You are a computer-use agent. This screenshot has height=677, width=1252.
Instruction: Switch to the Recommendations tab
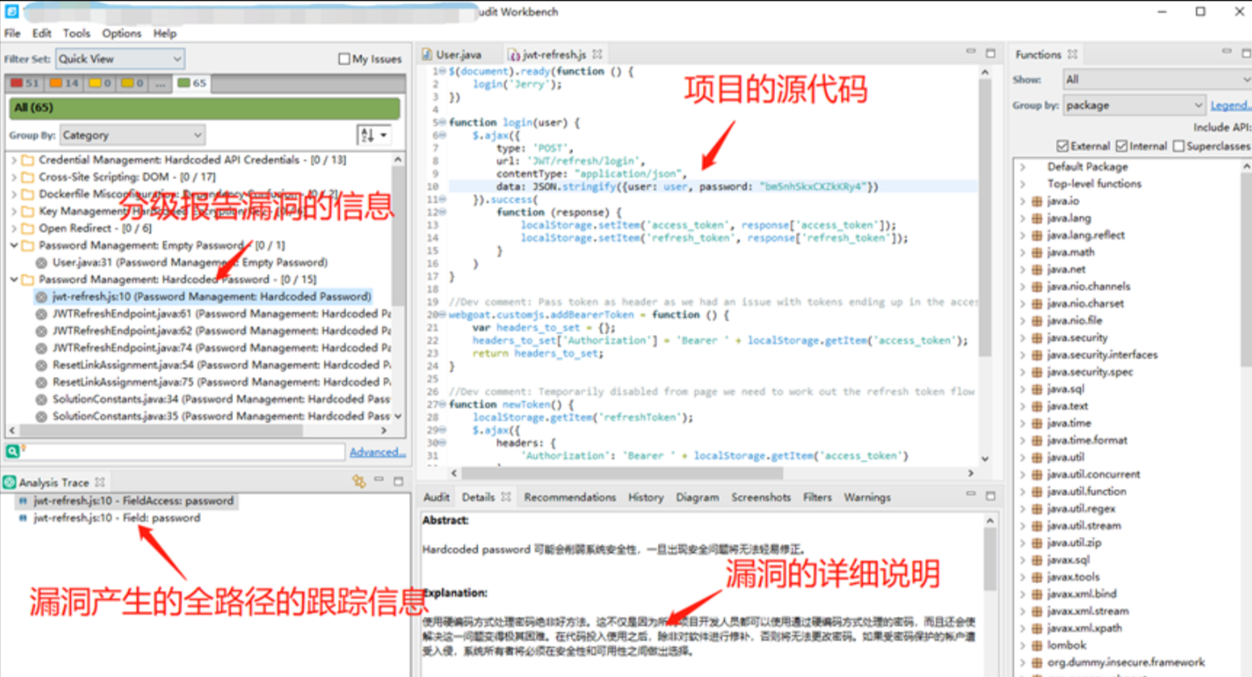(x=570, y=497)
